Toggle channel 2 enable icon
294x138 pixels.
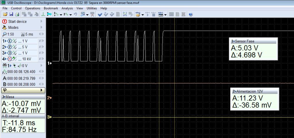click(9, 47)
